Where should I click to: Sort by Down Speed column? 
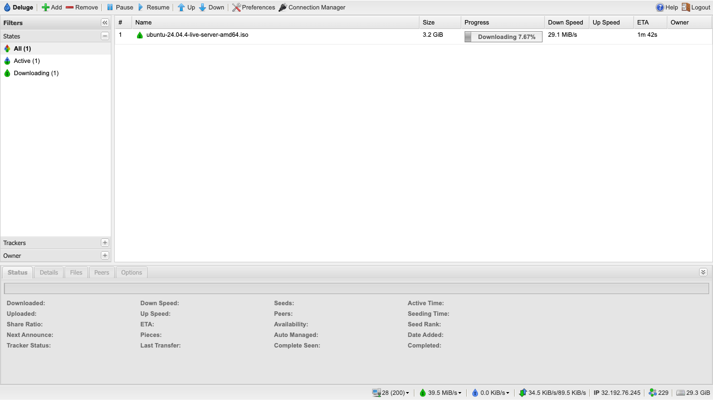tap(567, 22)
